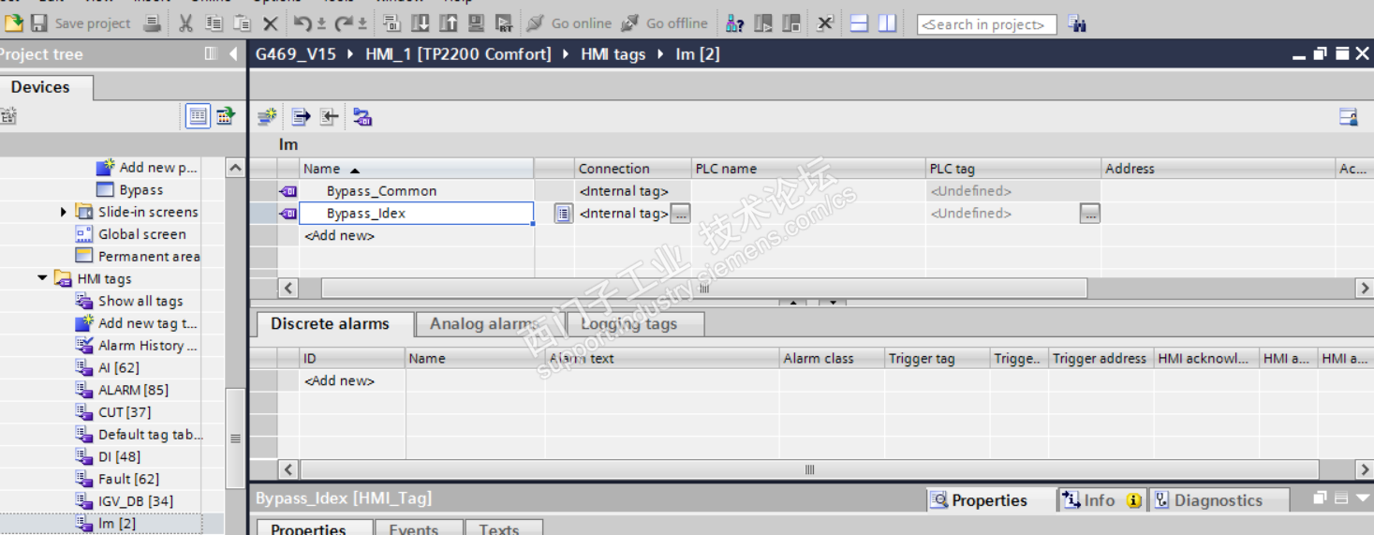1374x535 pixels.
Task: Expand the Slide-in screens folder
Action: pos(64,212)
